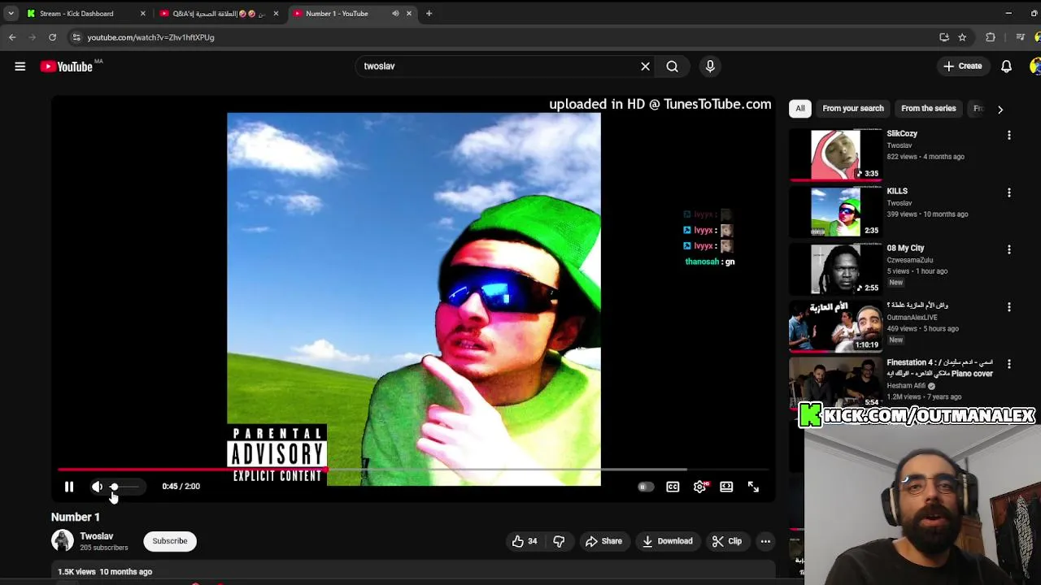Open the notifications bell

(x=1006, y=67)
